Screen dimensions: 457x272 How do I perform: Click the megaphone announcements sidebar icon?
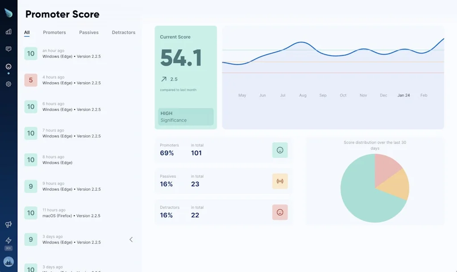click(x=8, y=224)
